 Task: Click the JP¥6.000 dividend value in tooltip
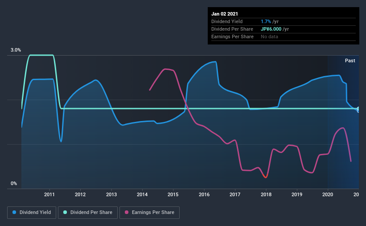pyautogui.click(x=271, y=29)
